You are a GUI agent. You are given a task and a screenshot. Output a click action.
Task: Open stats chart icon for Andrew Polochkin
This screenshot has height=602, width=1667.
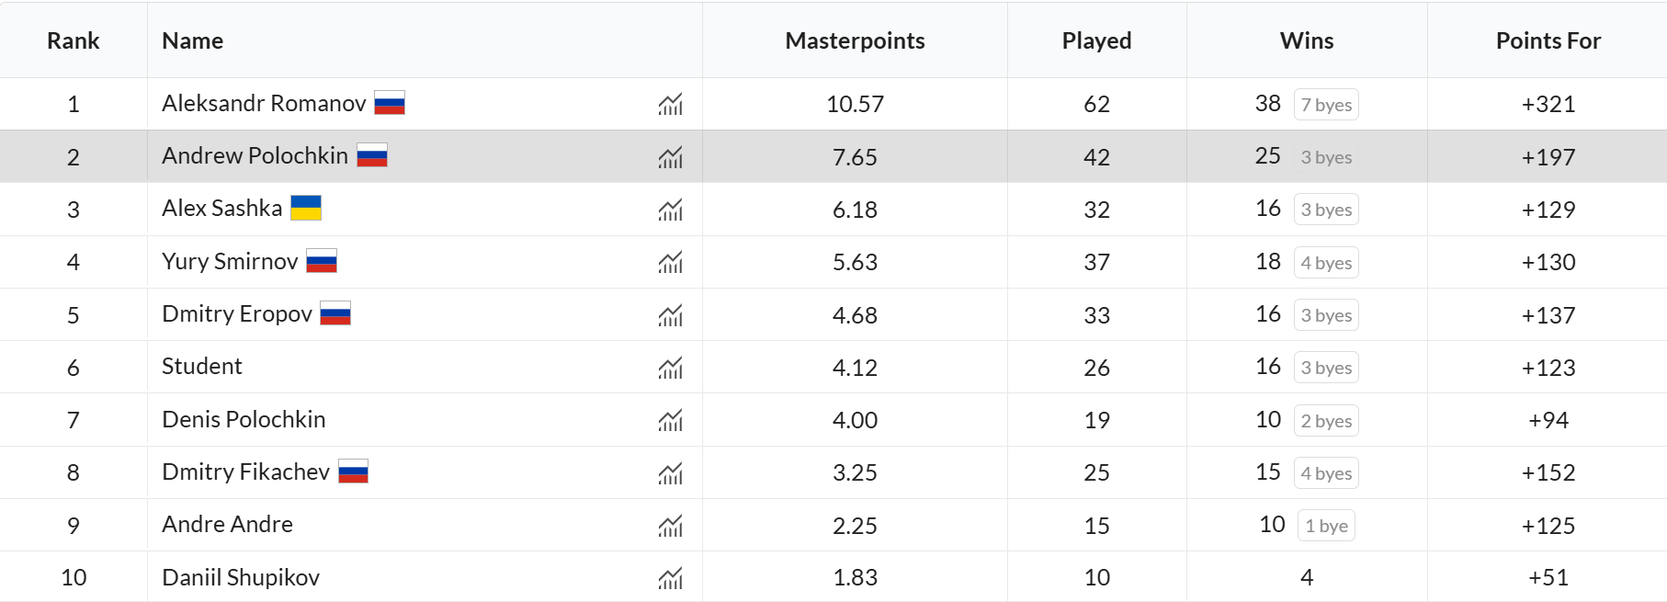(670, 157)
